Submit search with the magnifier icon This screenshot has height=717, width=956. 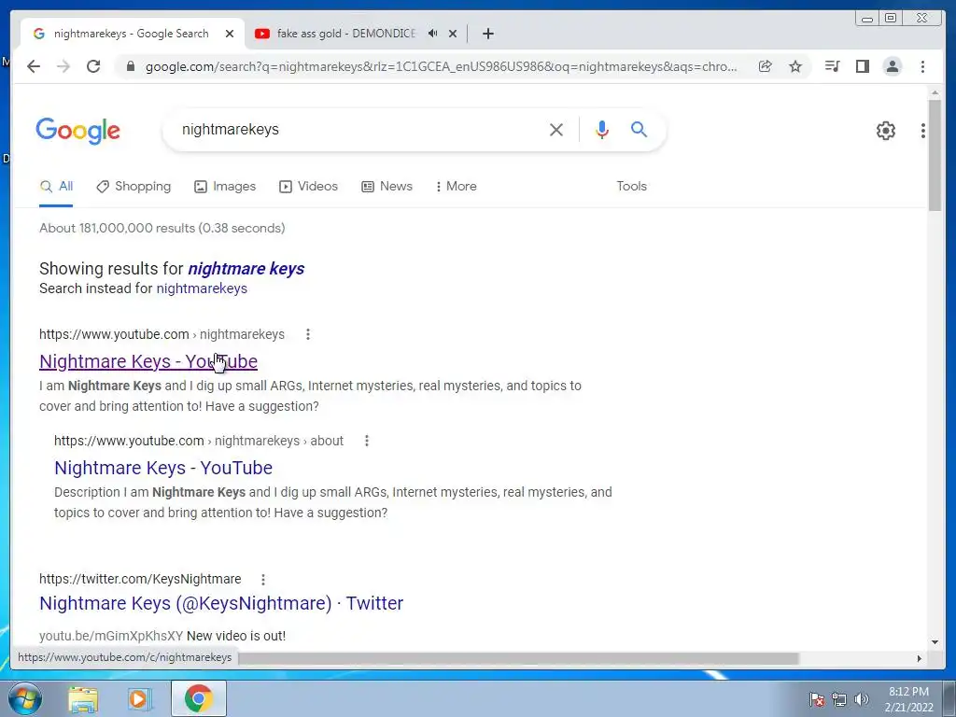639,129
